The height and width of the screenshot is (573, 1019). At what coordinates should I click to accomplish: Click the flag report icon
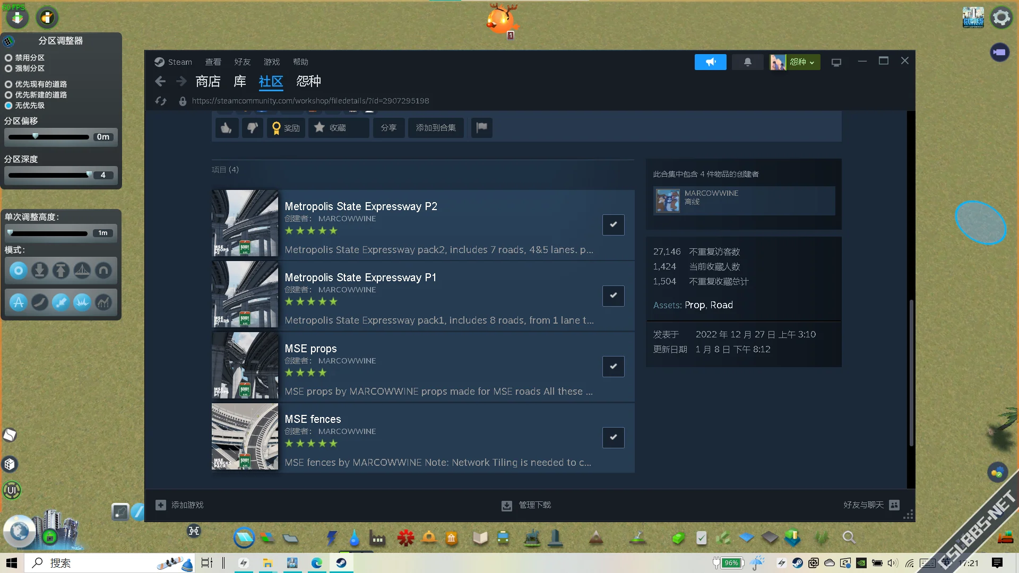coord(482,128)
